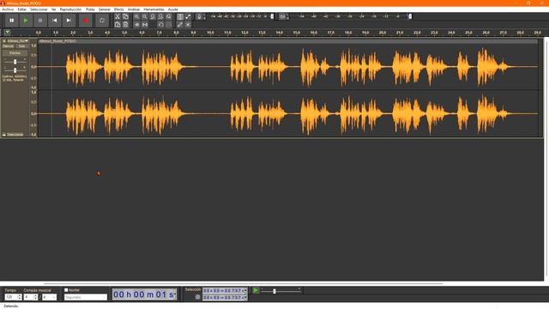This screenshot has width=549, height=309.
Task: Open the Efecto menu
Action: [x=118, y=9]
